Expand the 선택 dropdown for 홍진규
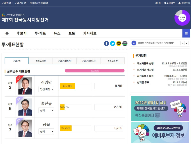191x144 pixels. point(46,110)
